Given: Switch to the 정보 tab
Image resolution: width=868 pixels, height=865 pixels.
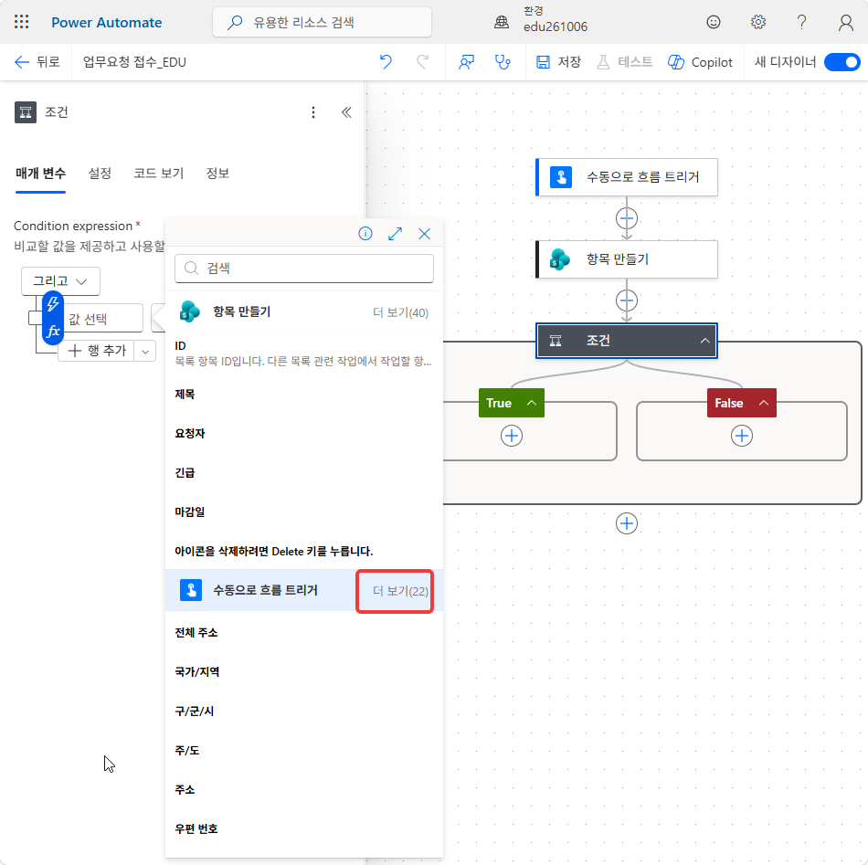Looking at the screenshot, I should [x=217, y=174].
